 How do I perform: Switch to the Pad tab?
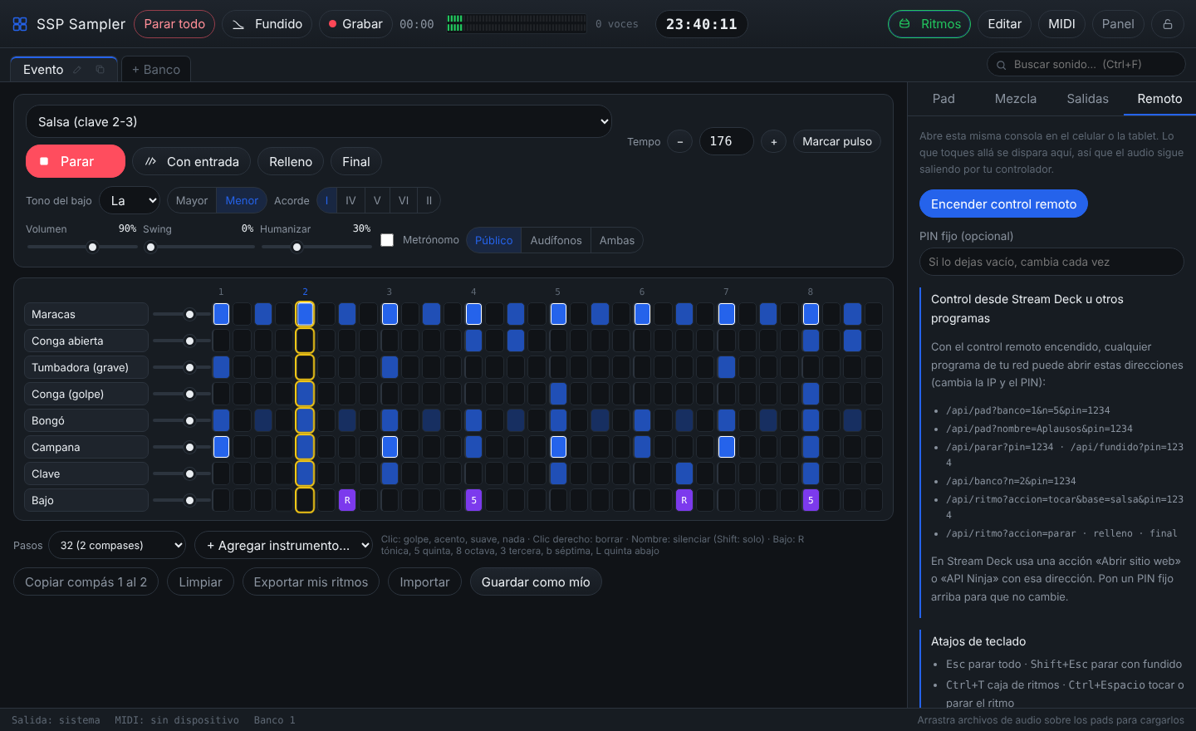tap(944, 99)
